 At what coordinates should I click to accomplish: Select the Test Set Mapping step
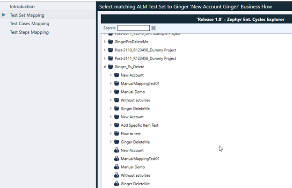click(27, 15)
